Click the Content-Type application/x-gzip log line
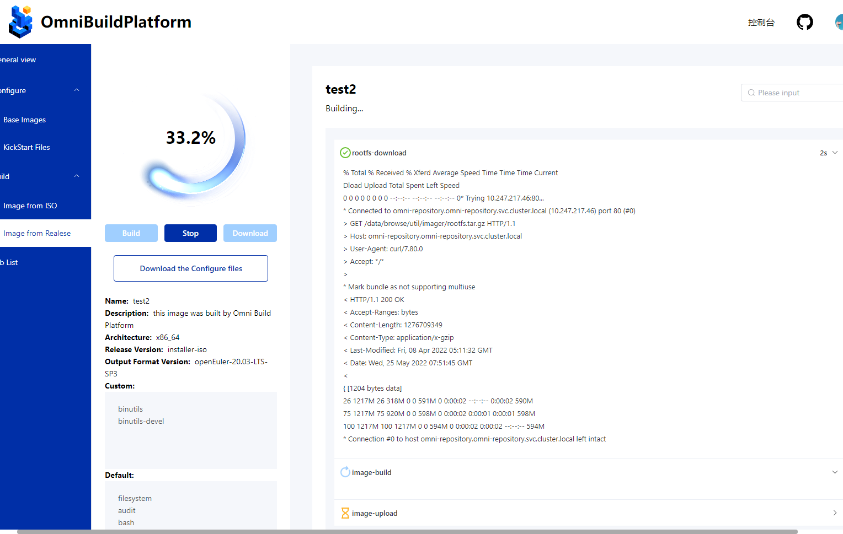Screen dimensions: 843x534 [398, 338]
